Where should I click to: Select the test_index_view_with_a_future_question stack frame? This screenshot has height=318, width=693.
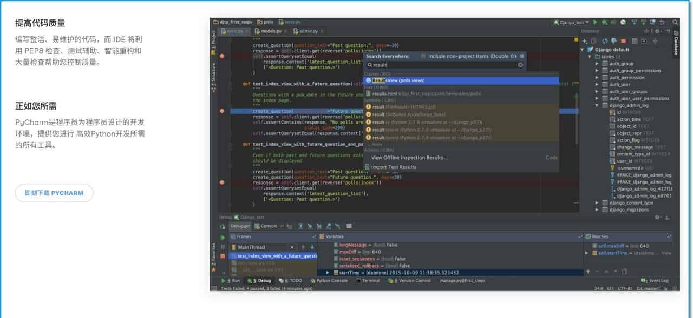click(273, 256)
